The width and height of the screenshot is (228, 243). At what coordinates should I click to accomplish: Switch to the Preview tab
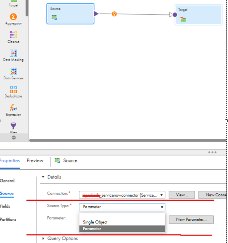click(35, 161)
